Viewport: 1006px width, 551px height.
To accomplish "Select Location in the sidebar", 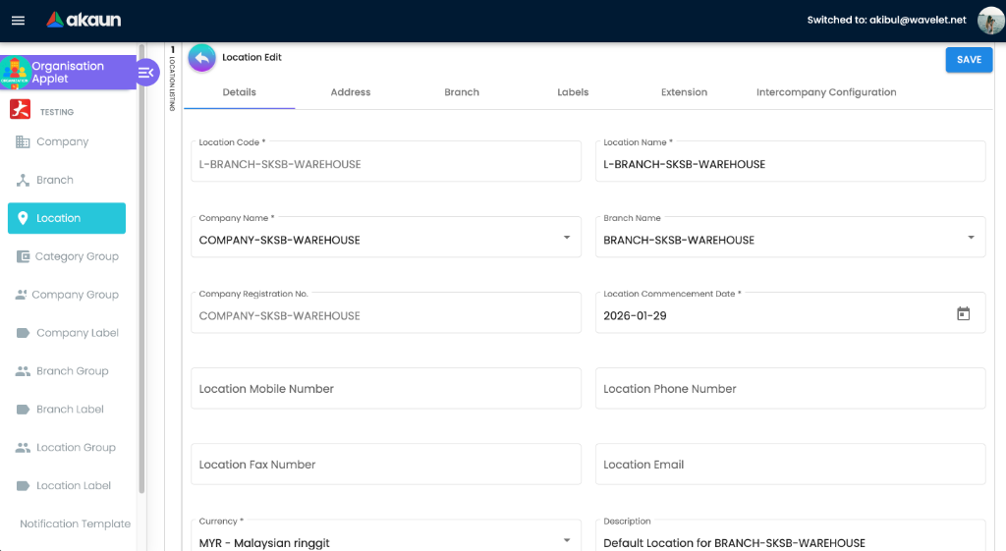I will (67, 218).
